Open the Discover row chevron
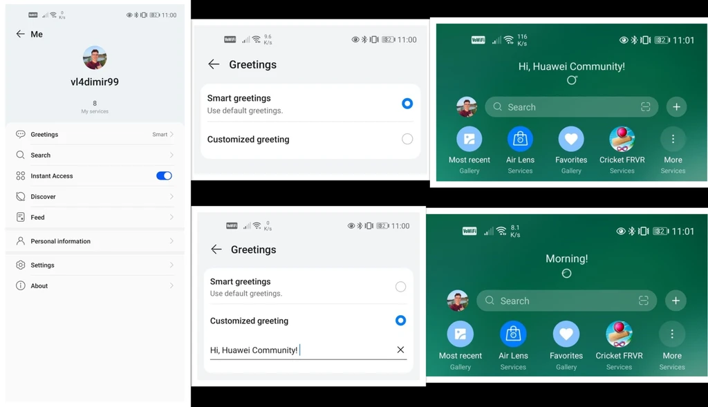This screenshot has height=407, width=708. (171, 196)
